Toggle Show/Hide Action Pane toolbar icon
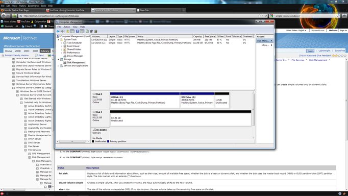The width and height of the screenshot is (348, 196). 82,31
